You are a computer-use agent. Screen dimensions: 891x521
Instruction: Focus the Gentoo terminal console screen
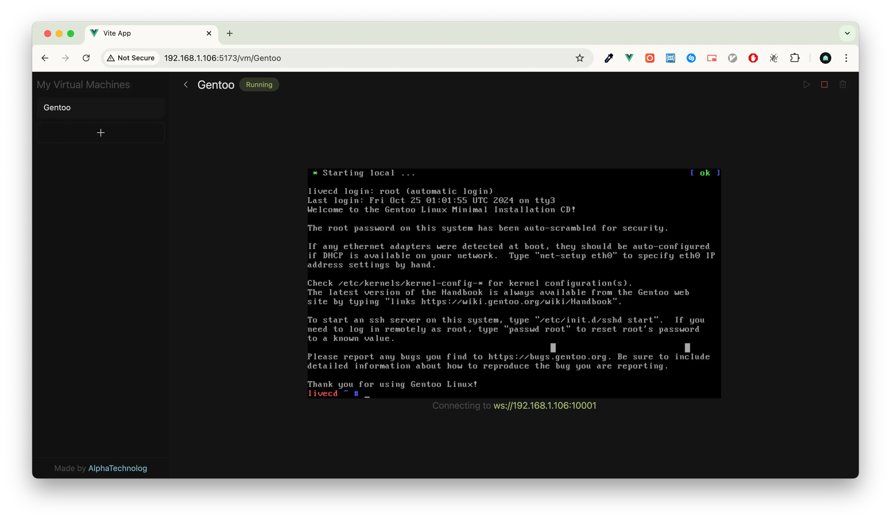tap(514, 283)
